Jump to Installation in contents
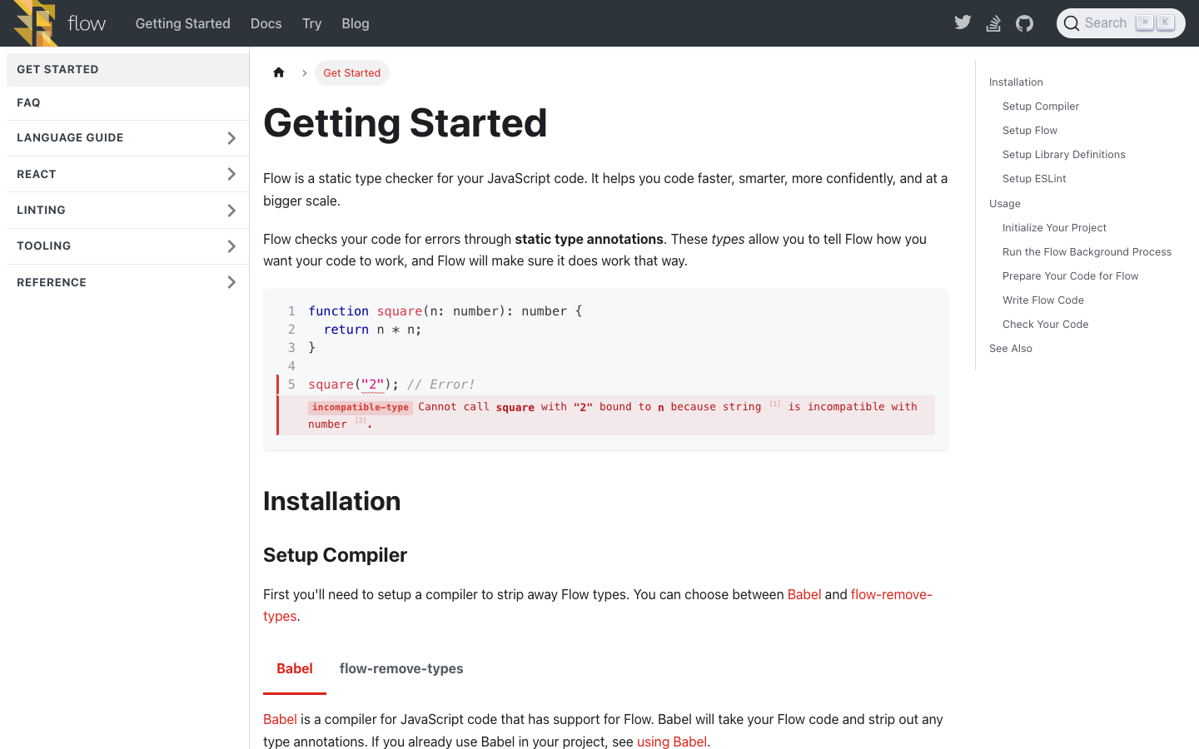 (x=1016, y=82)
